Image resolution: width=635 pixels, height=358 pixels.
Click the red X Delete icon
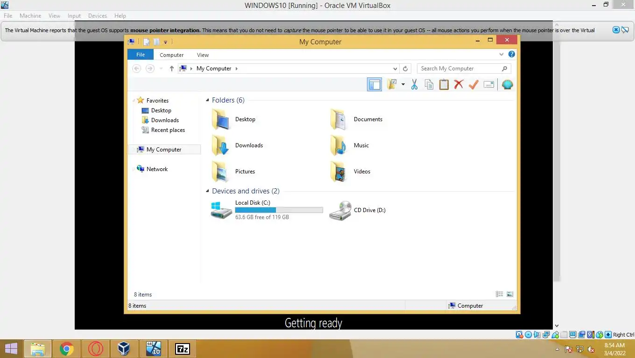point(459,84)
